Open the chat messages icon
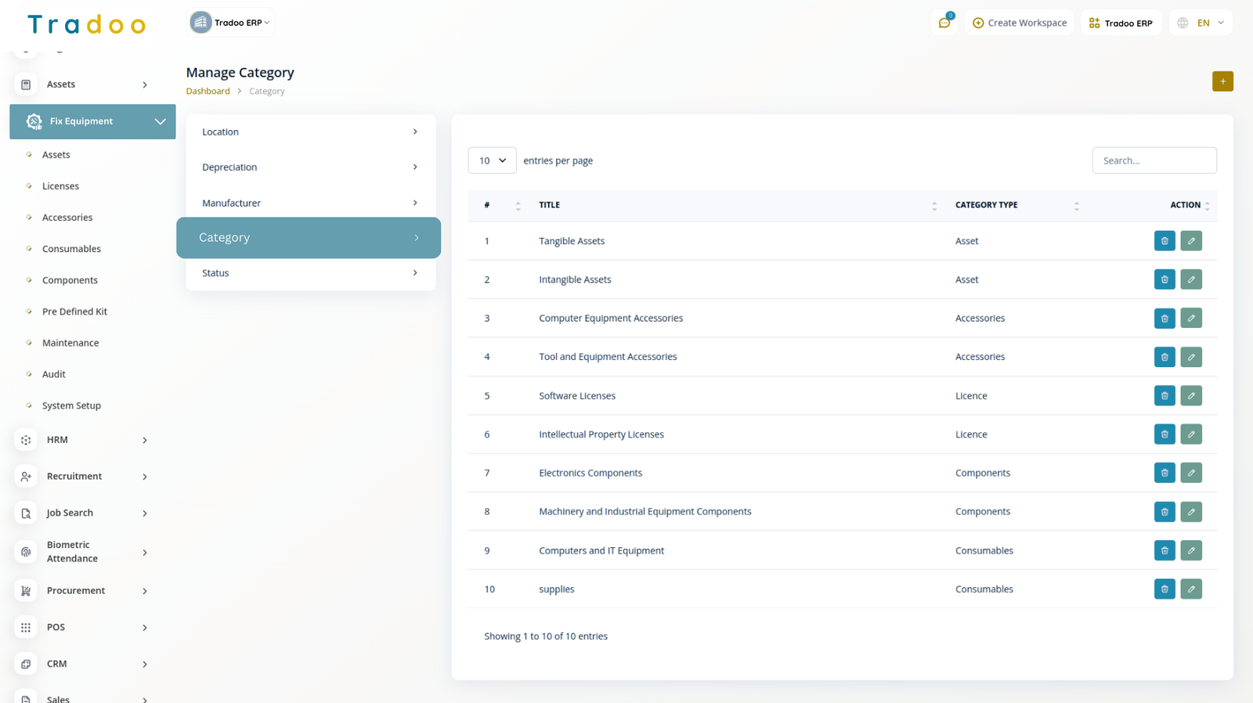The width and height of the screenshot is (1253, 703). tap(944, 23)
